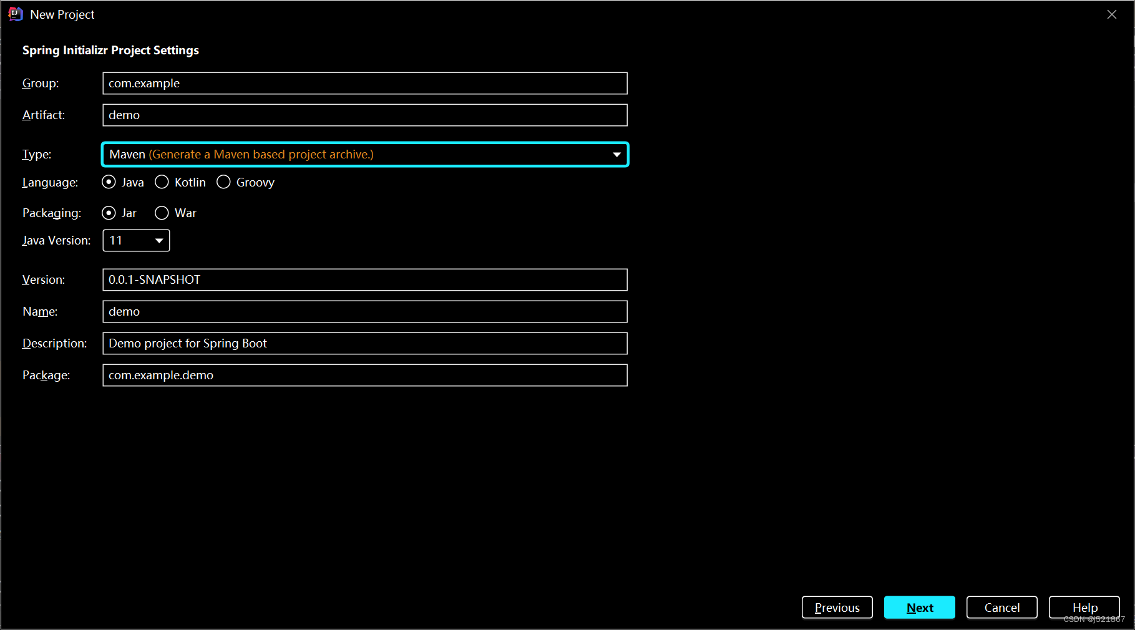Select Groovy as the language
The height and width of the screenshot is (630, 1135).
coord(245,182)
